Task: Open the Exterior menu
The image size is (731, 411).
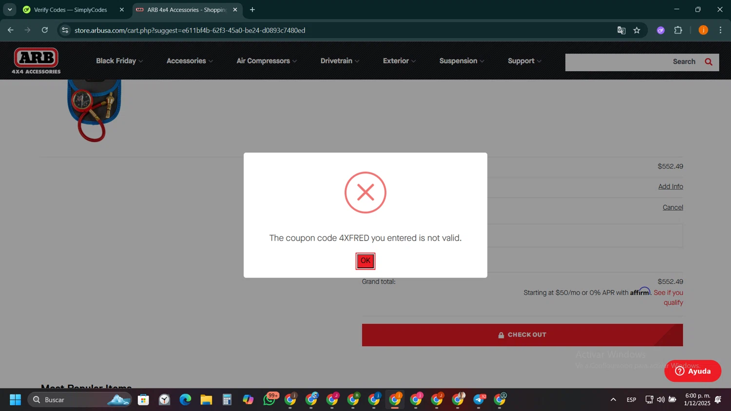Action: point(399,61)
